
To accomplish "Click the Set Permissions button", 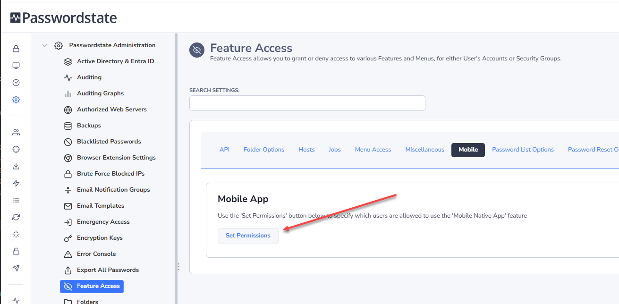I will (x=248, y=236).
